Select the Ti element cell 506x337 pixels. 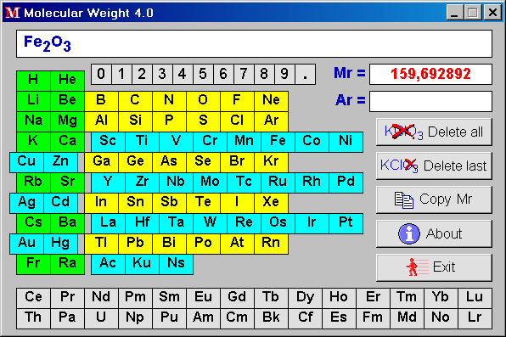pyautogui.click(x=142, y=142)
